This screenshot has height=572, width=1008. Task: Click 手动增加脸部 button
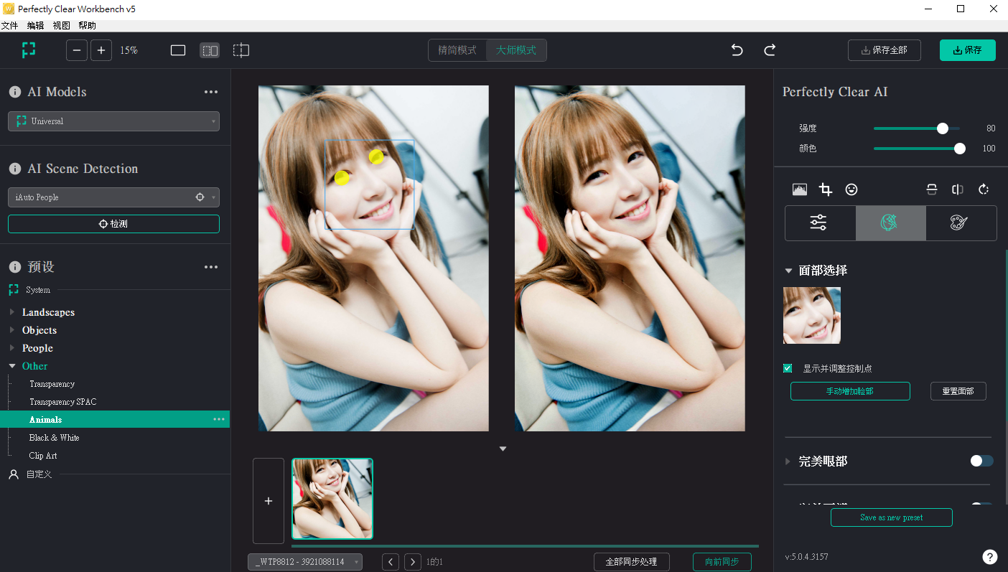(850, 391)
